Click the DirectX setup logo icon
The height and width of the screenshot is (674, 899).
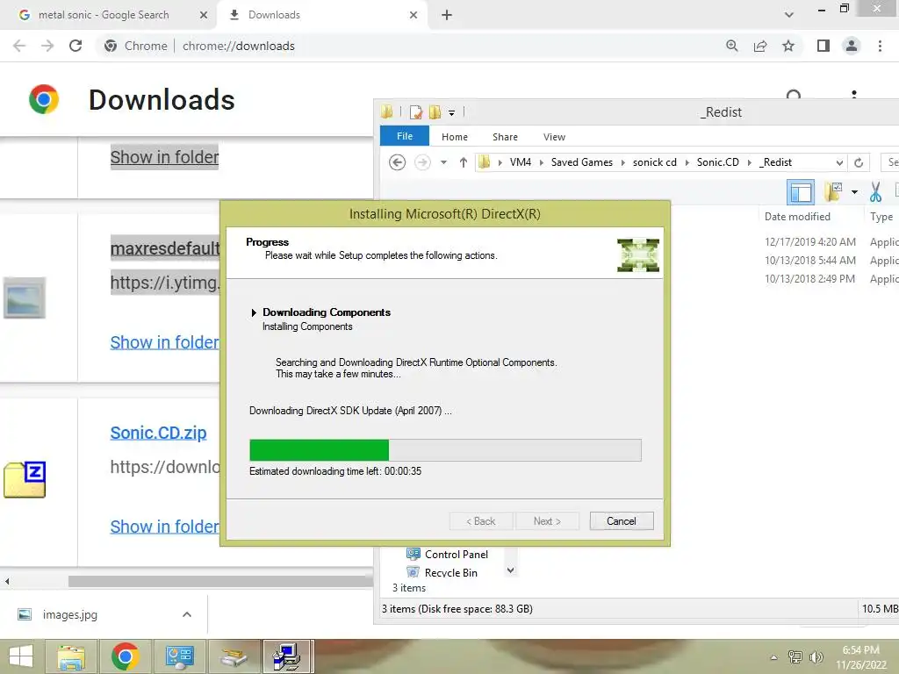pos(638,255)
